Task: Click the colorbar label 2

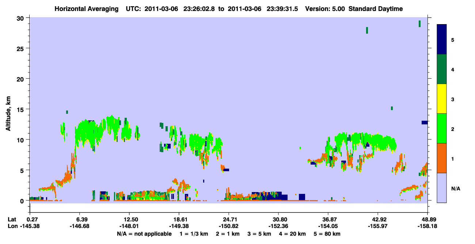Action: 453,128
